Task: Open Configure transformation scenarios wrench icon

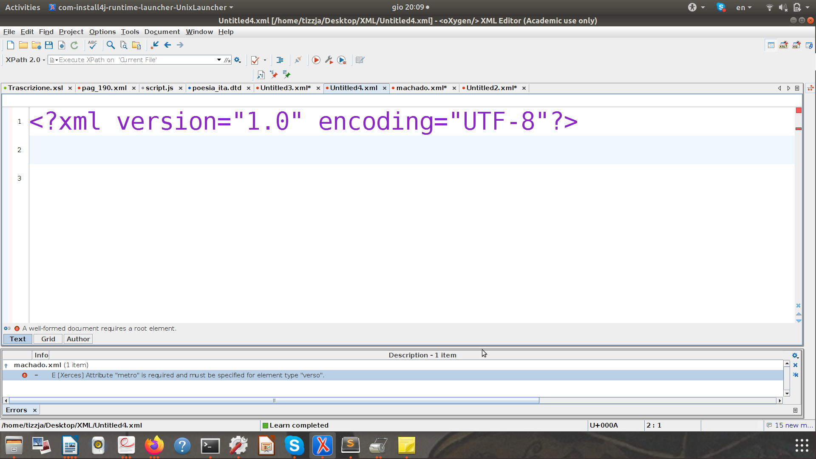Action: [x=329, y=60]
